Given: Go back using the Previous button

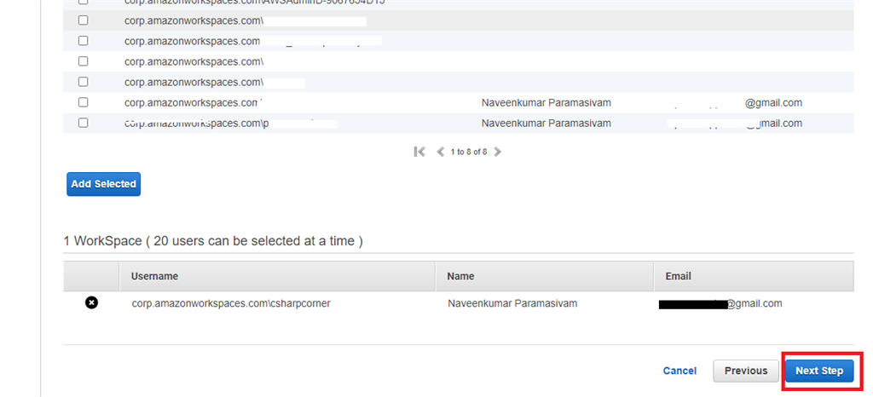Looking at the screenshot, I should click(745, 371).
